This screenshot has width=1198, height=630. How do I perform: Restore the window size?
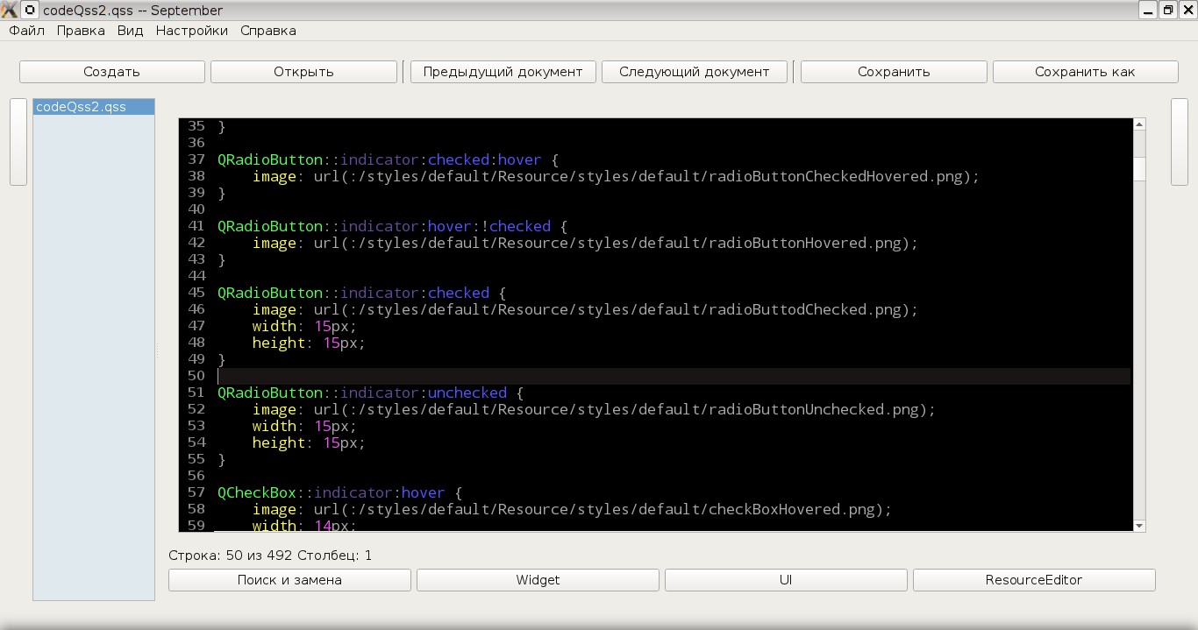1168,10
